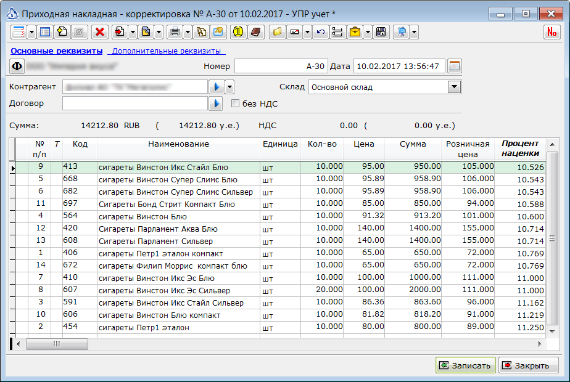Image resolution: width=570 pixels, height=382 pixels.
Task: Click markup percent cell 11.250
Action: 520,327
